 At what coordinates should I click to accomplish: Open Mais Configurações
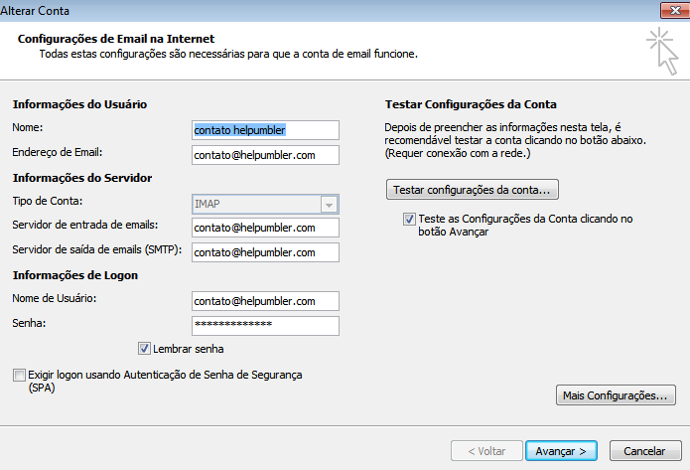(x=613, y=395)
